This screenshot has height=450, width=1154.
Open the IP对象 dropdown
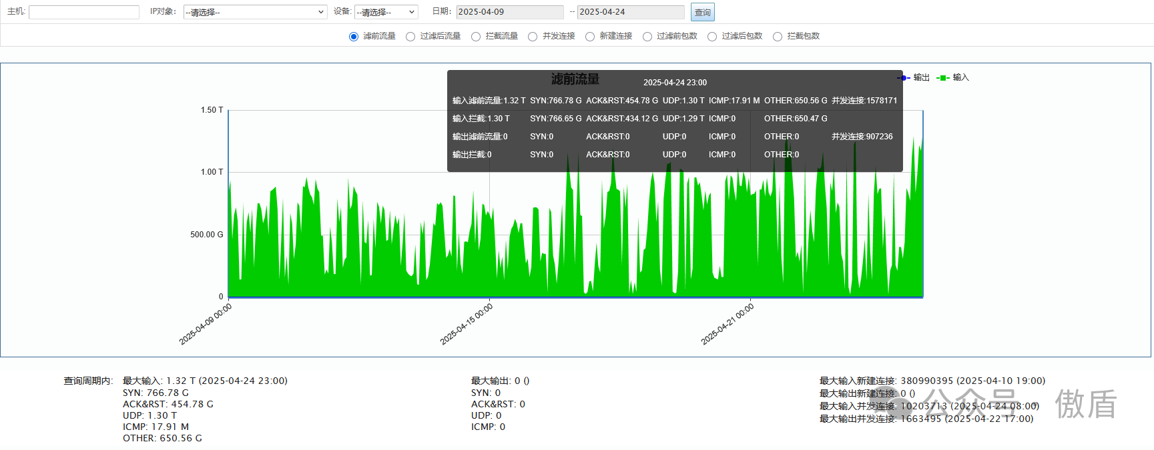[255, 12]
